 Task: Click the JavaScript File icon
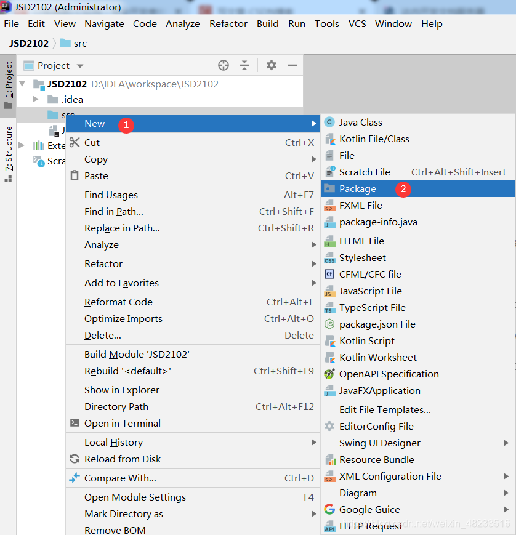tap(329, 291)
